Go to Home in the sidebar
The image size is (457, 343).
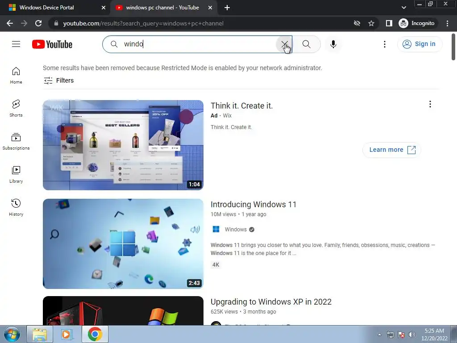coord(16,75)
